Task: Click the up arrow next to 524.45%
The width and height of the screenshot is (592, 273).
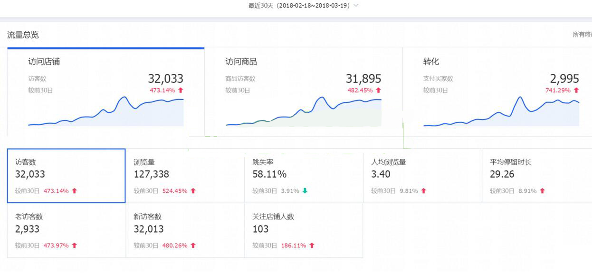Action: point(193,191)
